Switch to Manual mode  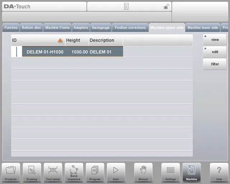tap(143, 172)
